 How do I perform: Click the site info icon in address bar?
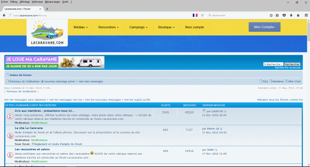pos(10,15)
